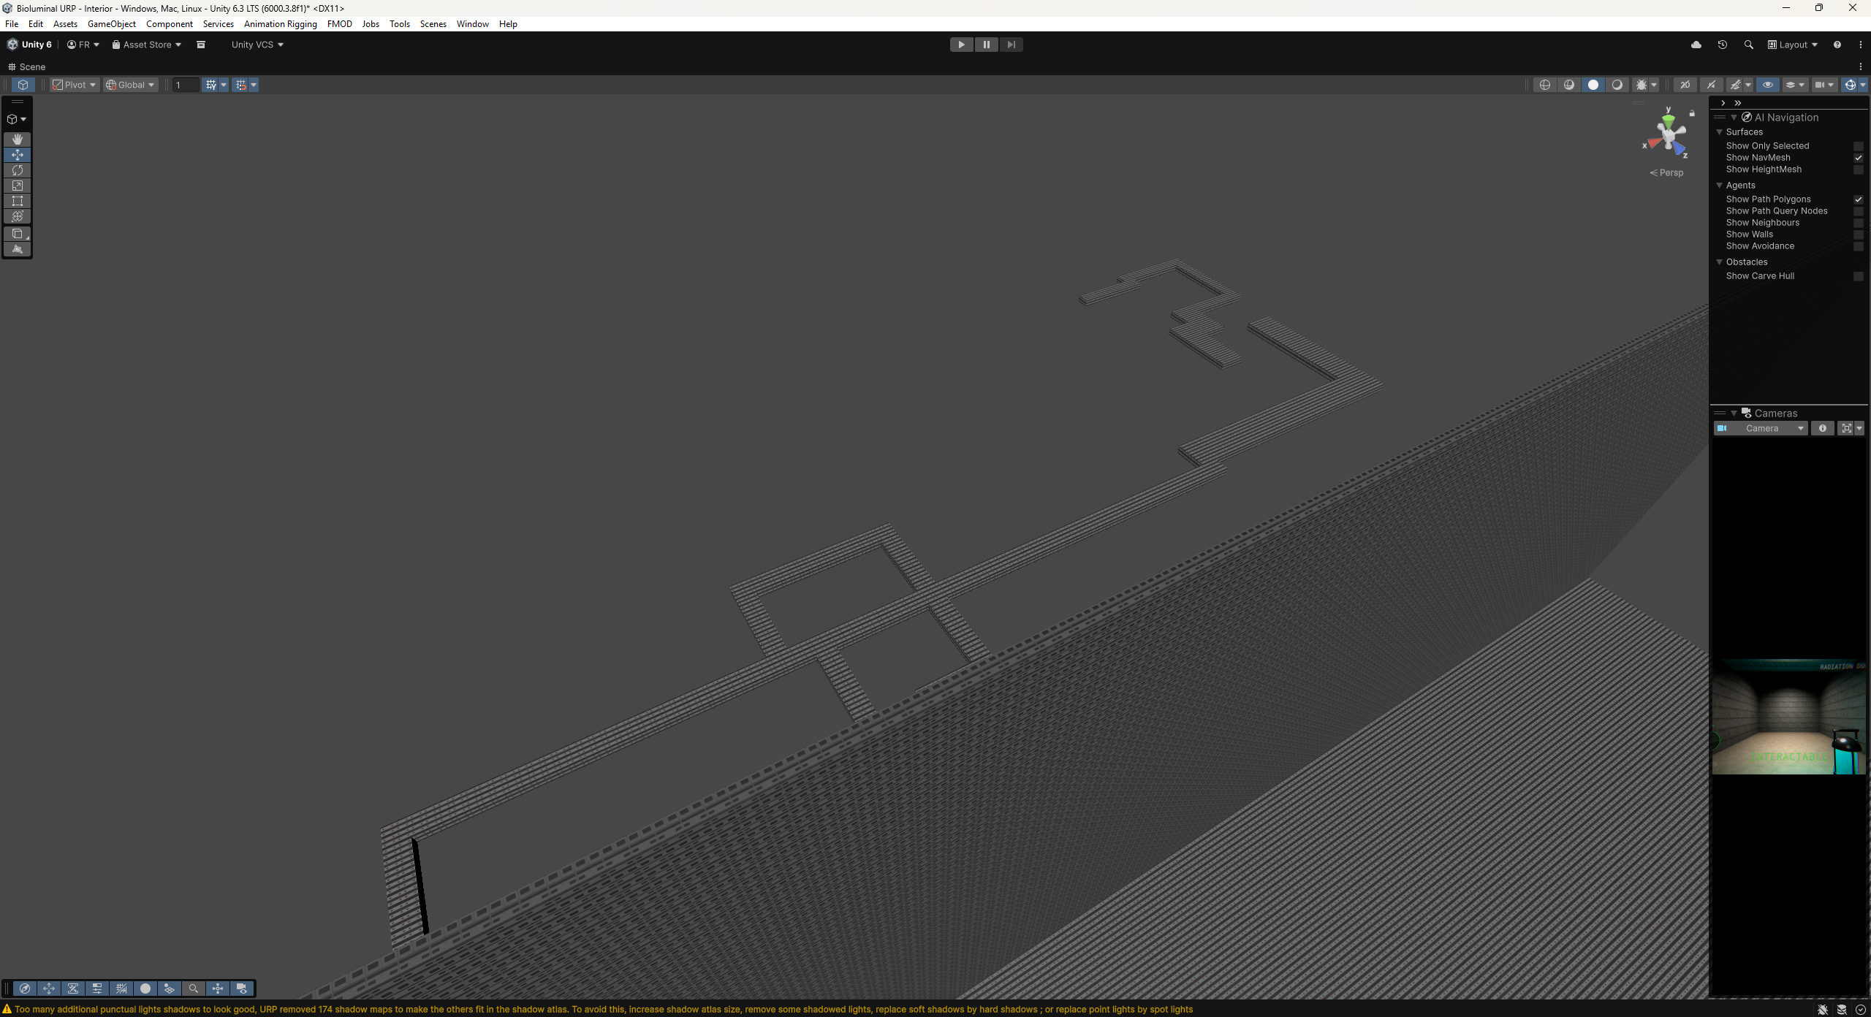This screenshot has width=1871, height=1017.
Task: Select the Move tool
Action: (x=18, y=155)
